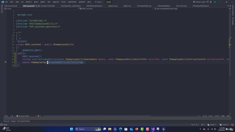Open the zoom percentage dropdown
235x132 pixels.
point(7,116)
